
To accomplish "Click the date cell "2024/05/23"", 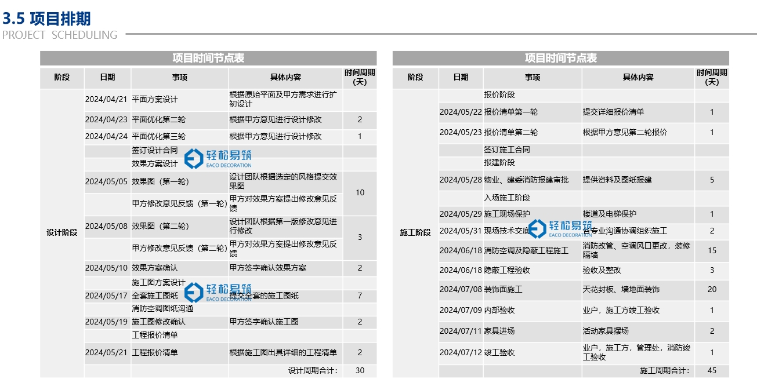I will click(461, 132).
